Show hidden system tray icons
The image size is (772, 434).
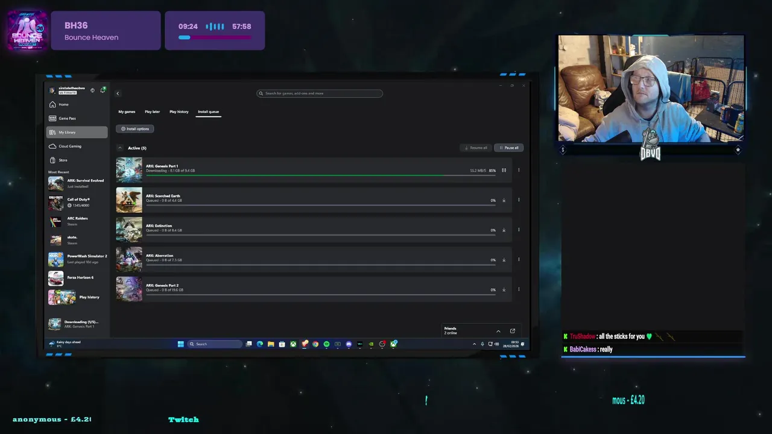click(474, 344)
